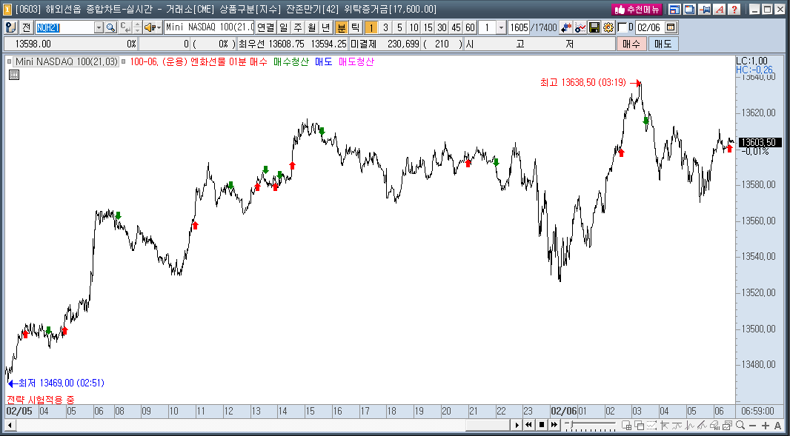The image size is (790, 436).
Task: Open the speaker icon dropdown arrow
Action: [159, 27]
